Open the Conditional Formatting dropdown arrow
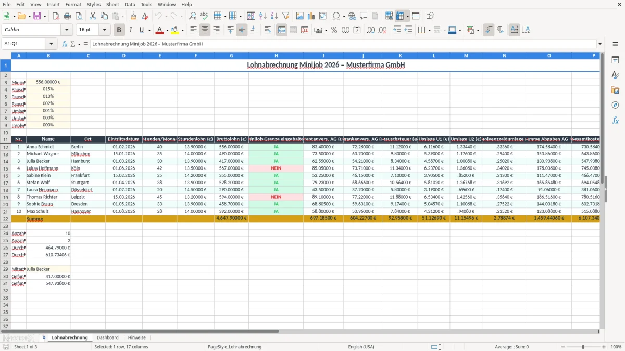 (x=478, y=30)
